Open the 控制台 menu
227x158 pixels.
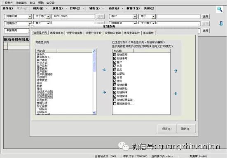[9, 3]
